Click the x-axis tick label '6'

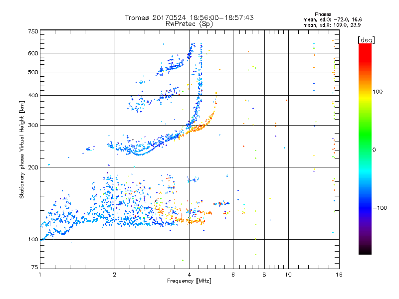pyautogui.click(x=233, y=275)
